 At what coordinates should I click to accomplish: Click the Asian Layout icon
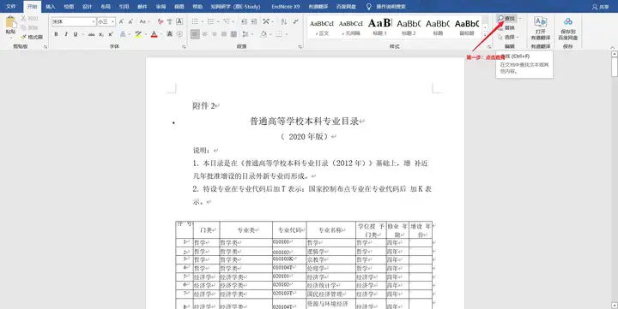click(266, 21)
